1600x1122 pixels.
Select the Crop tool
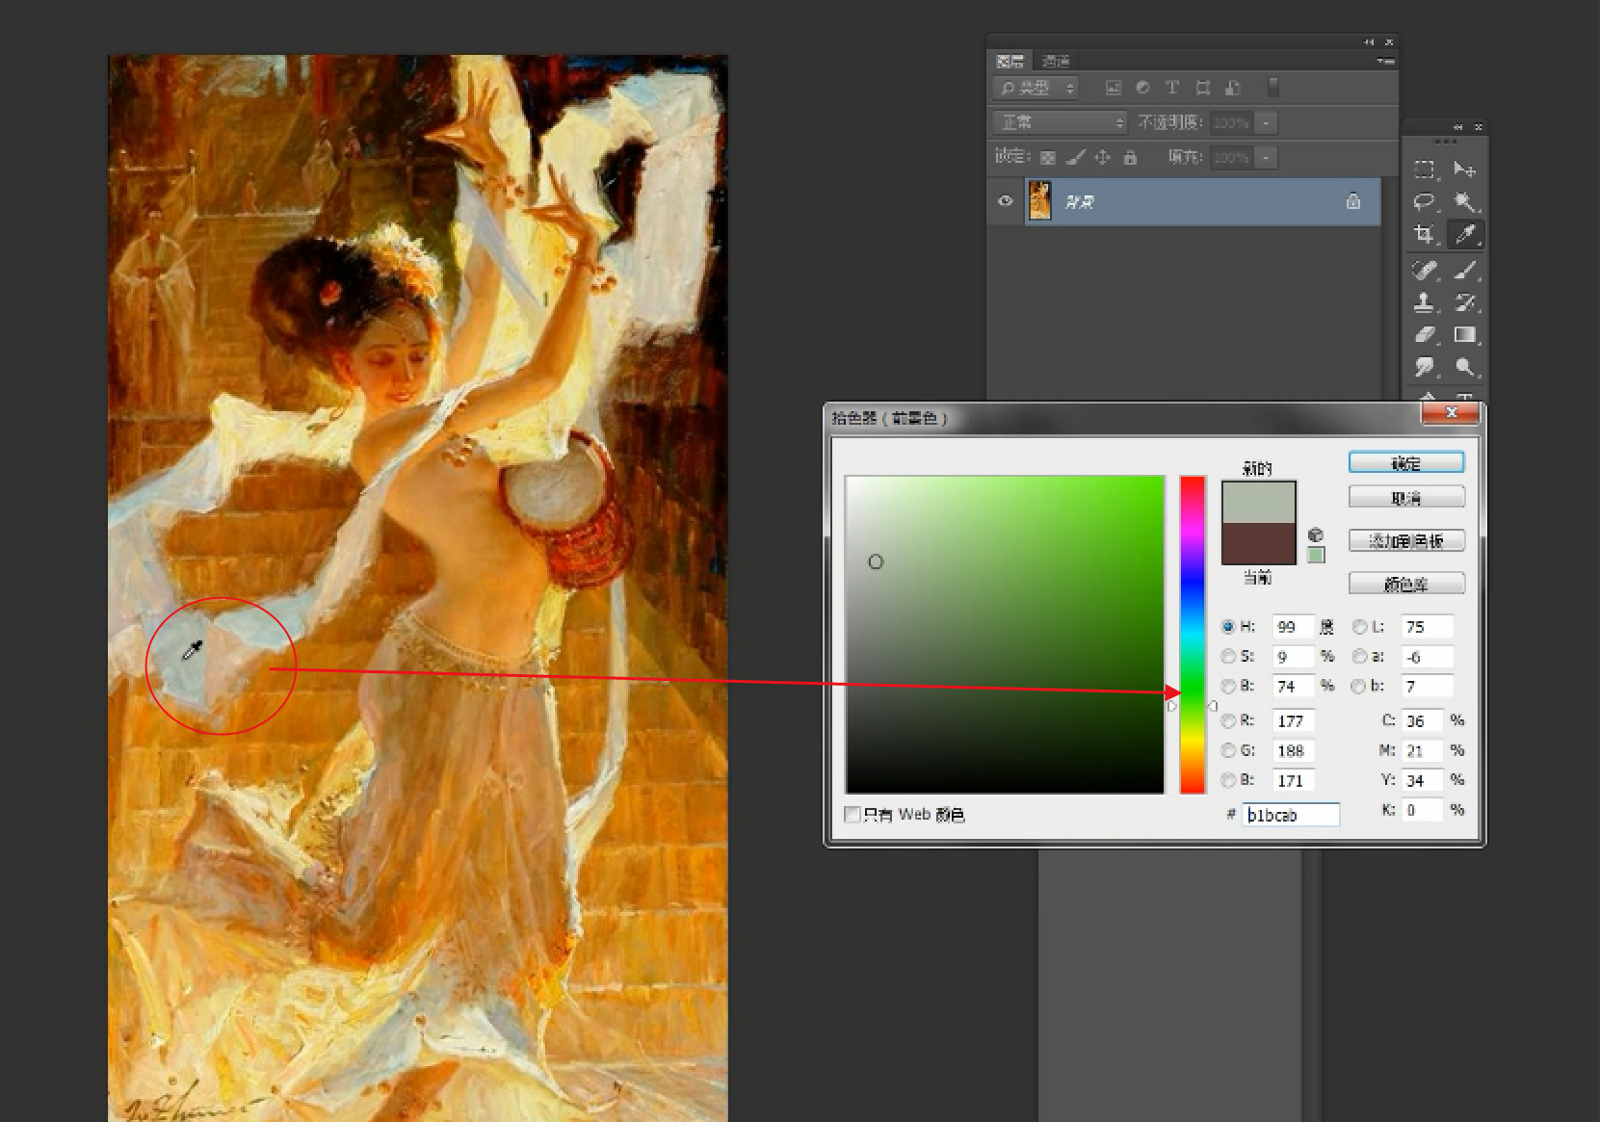point(1424,234)
